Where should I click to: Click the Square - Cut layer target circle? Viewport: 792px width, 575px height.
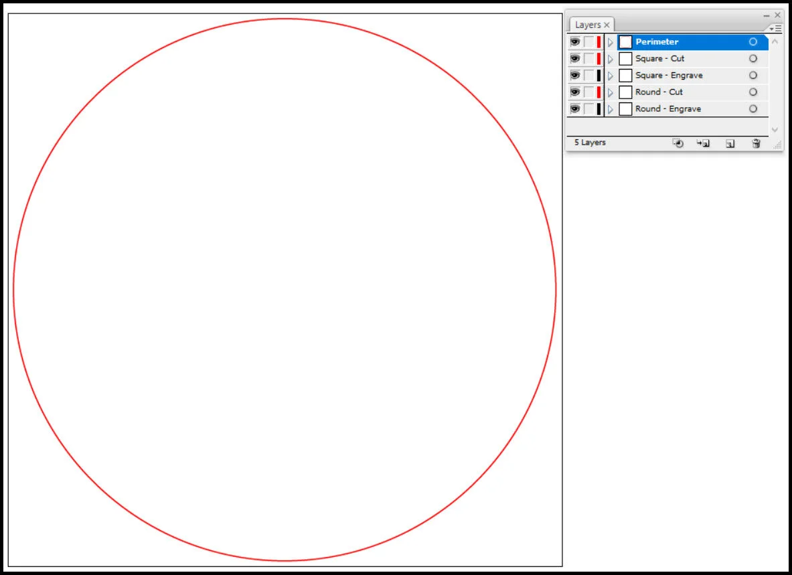pyautogui.click(x=753, y=58)
